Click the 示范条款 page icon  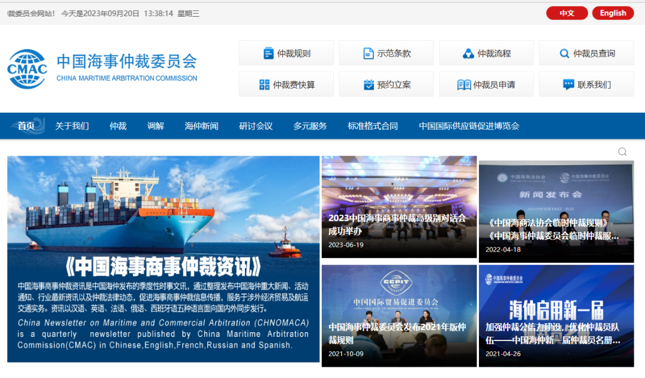click(368, 54)
